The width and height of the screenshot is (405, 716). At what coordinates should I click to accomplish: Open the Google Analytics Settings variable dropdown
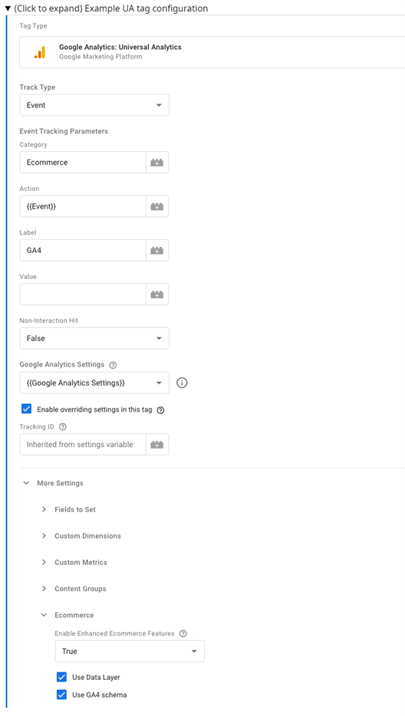(x=94, y=383)
